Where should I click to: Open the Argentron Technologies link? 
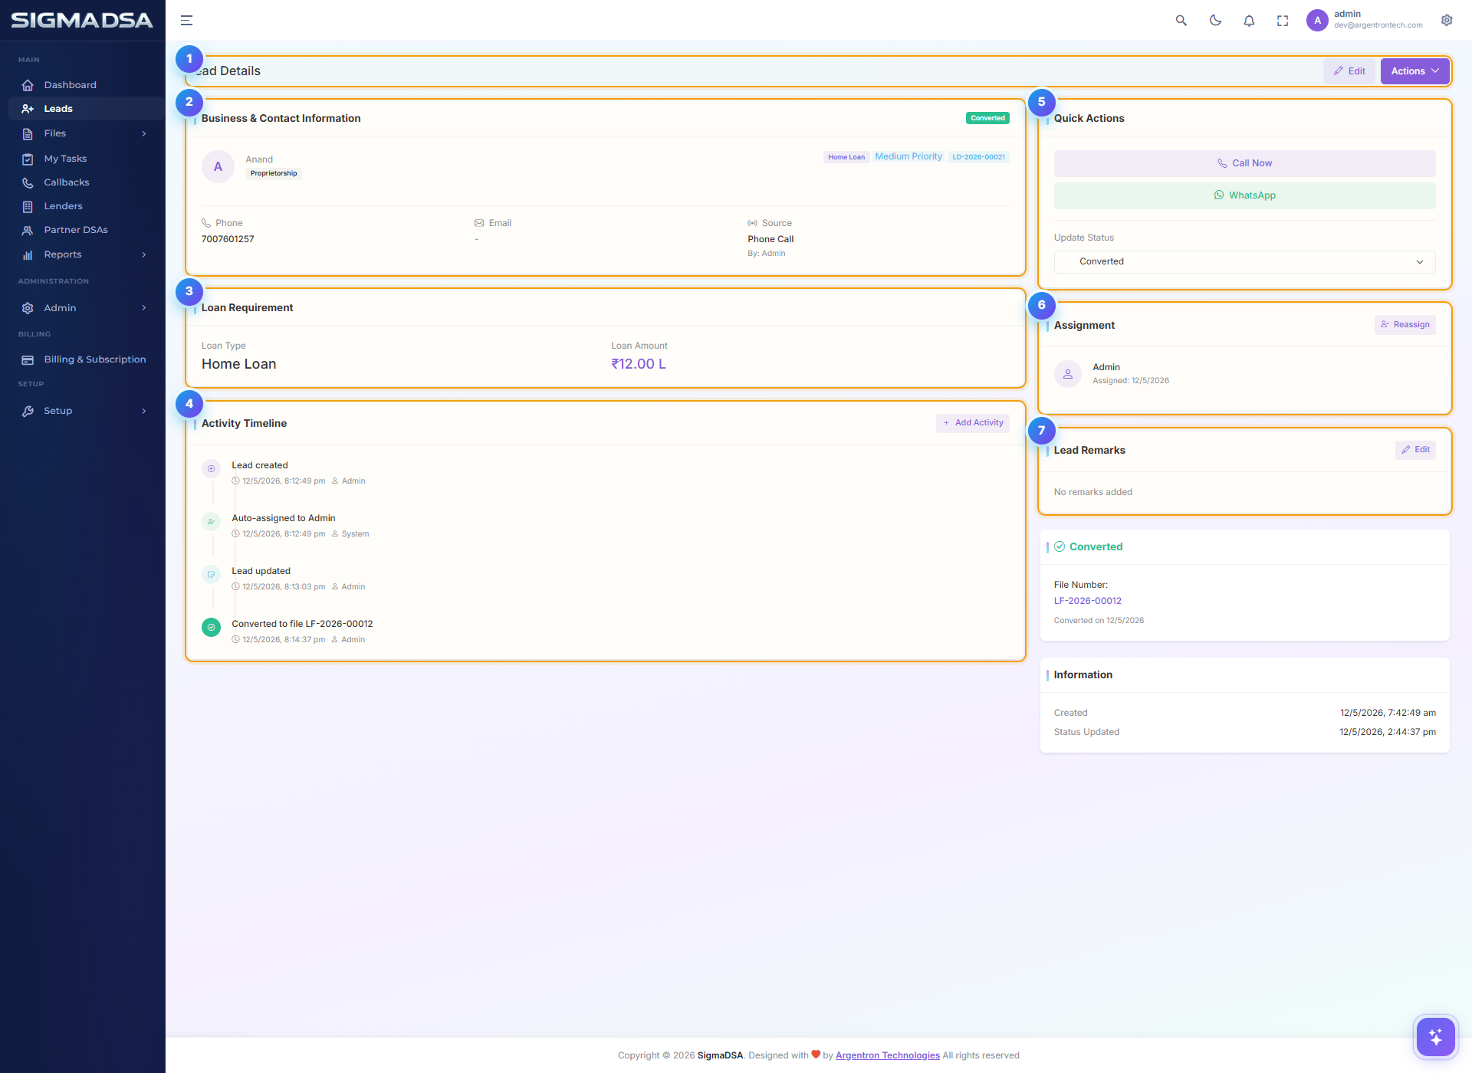(887, 1055)
